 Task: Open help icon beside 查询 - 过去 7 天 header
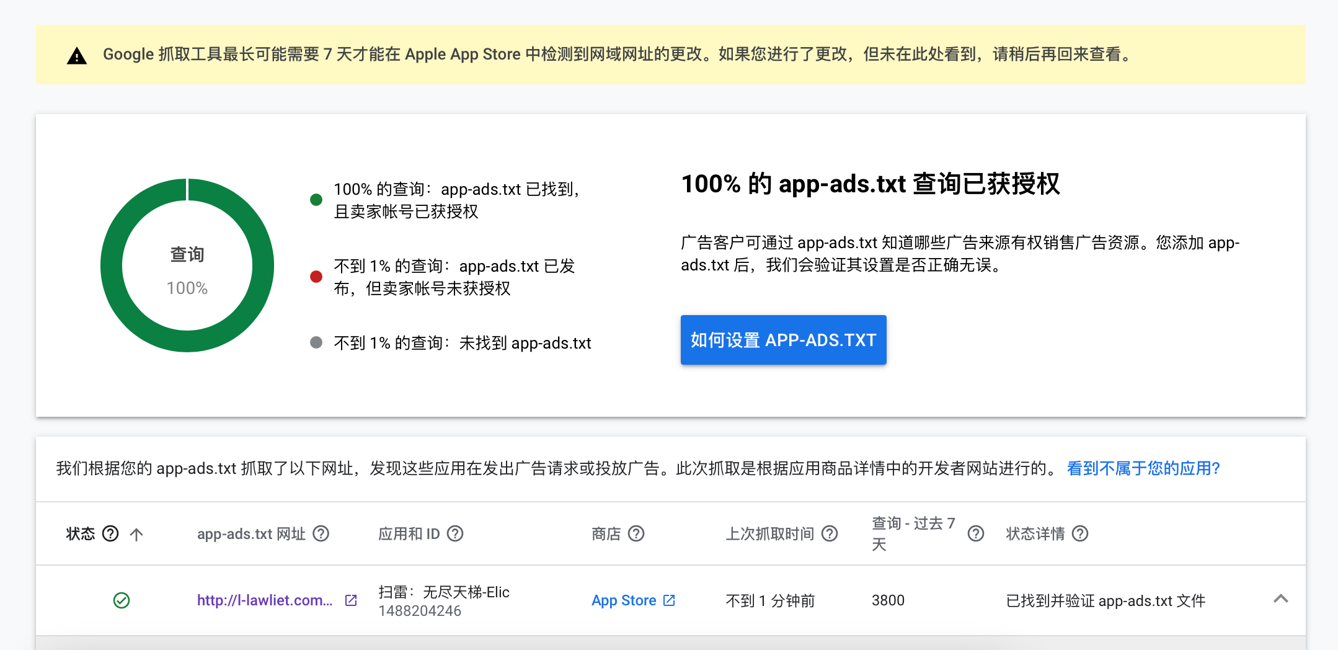coord(976,533)
